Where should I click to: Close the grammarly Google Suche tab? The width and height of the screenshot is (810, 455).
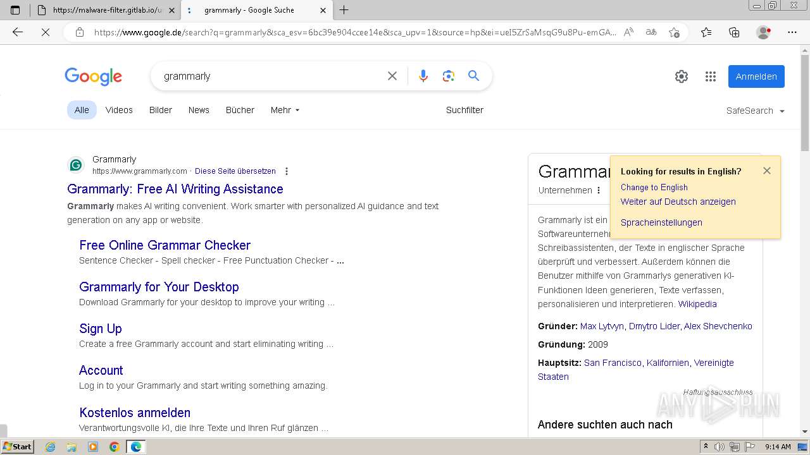323,10
